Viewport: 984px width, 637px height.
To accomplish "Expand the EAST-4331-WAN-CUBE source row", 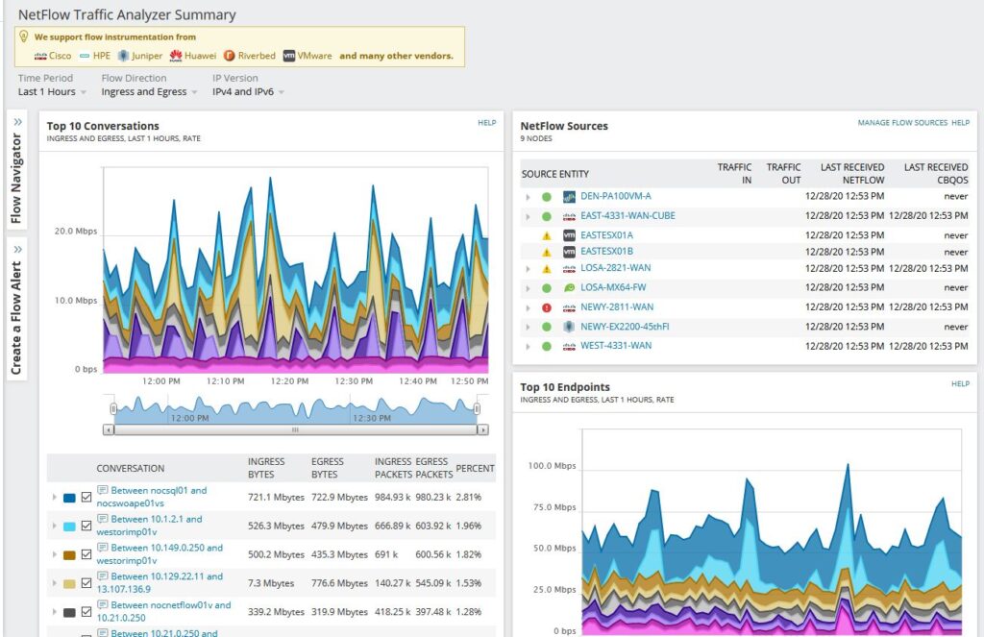I will pos(527,216).
